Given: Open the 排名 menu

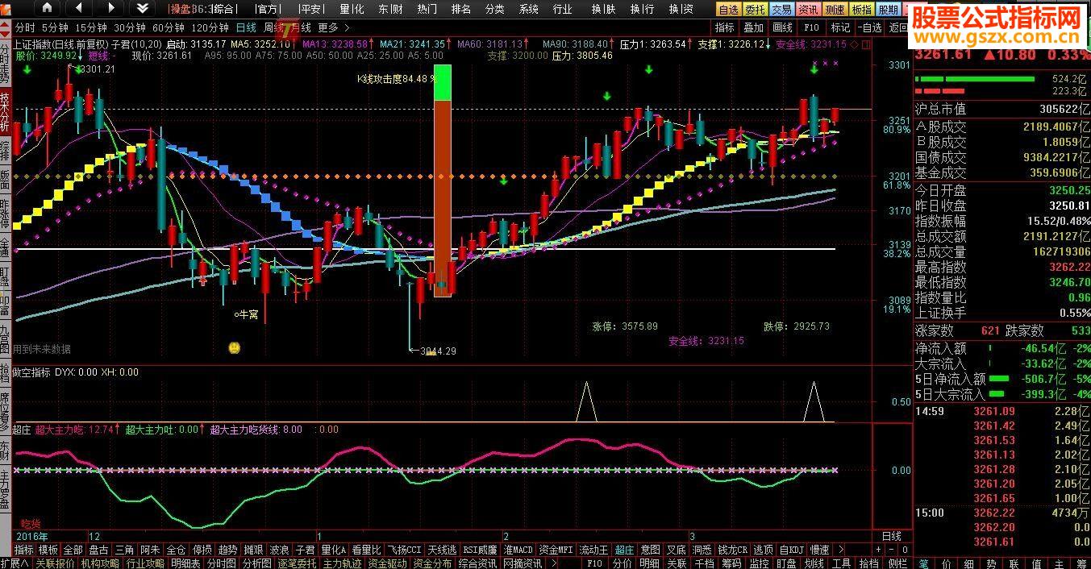Looking at the screenshot, I should (x=461, y=9).
